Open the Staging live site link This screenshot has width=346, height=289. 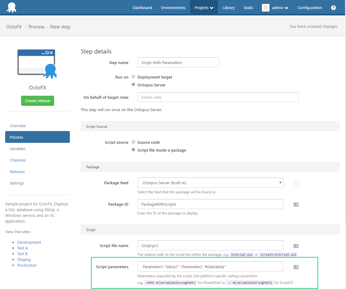point(24,259)
